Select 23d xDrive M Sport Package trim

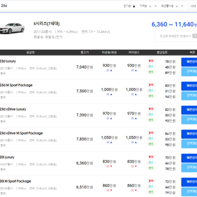21,133
